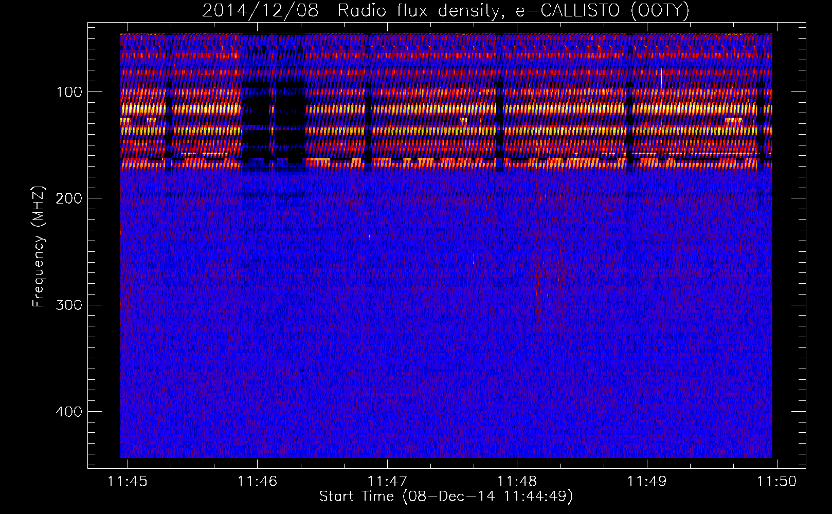Click the 11:50 time tick label
The height and width of the screenshot is (514, 832).
coord(776,481)
